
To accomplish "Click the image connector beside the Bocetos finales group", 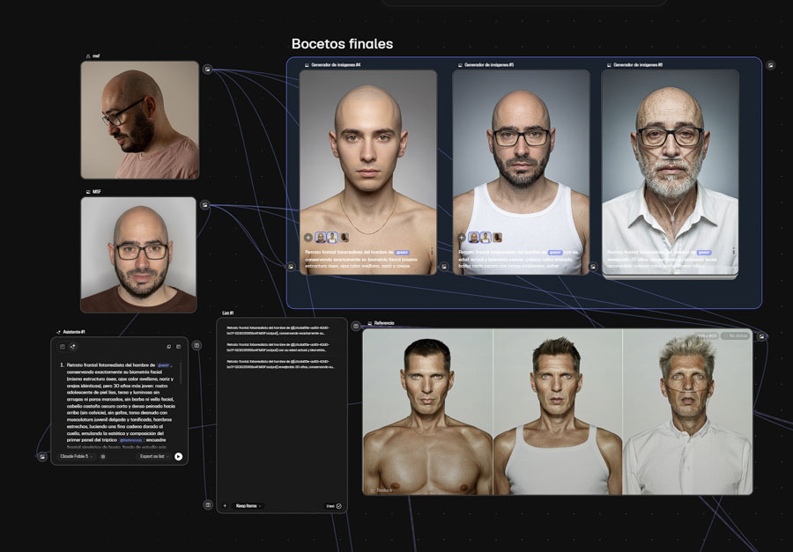I will pyautogui.click(x=770, y=65).
